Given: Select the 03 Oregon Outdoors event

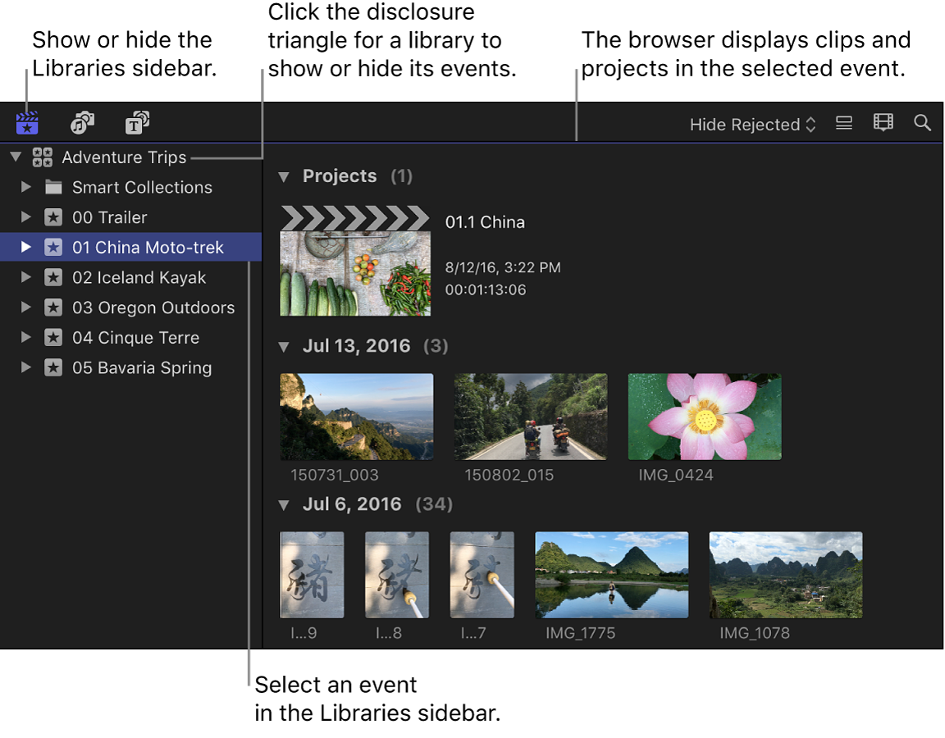Looking at the screenshot, I should [153, 307].
